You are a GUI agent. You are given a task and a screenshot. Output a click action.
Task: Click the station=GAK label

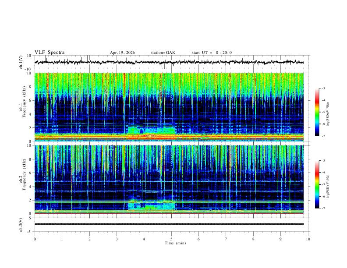[163, 53]
